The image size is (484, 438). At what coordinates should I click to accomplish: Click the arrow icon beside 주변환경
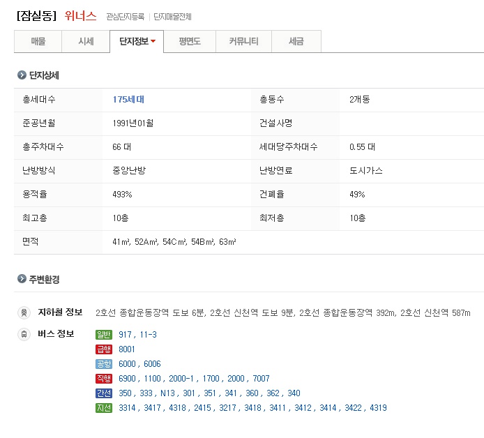22,279
